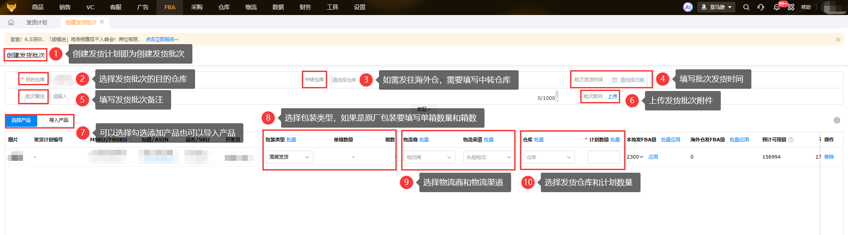Click the search magnifier icon in header
Screen dimensions: 848x235
click(746, 7)
